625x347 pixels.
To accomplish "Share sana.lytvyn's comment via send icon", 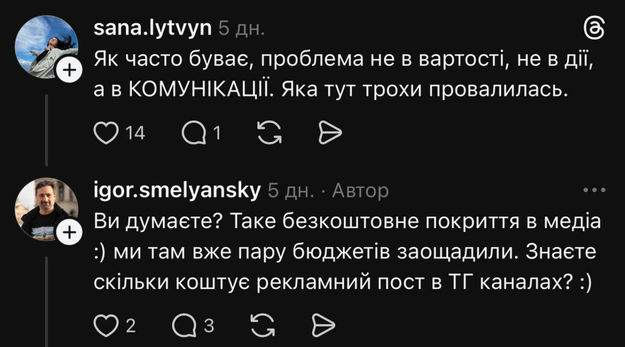I will click(x=329, y=134).
